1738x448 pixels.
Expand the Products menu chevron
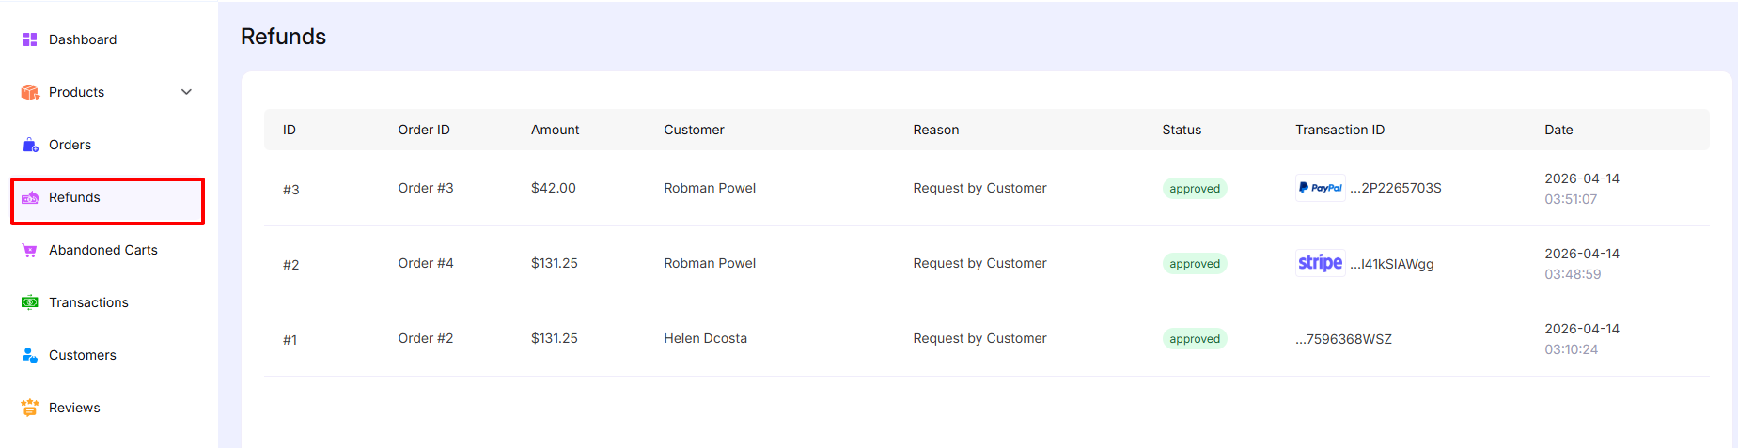(x=186, y=92)
